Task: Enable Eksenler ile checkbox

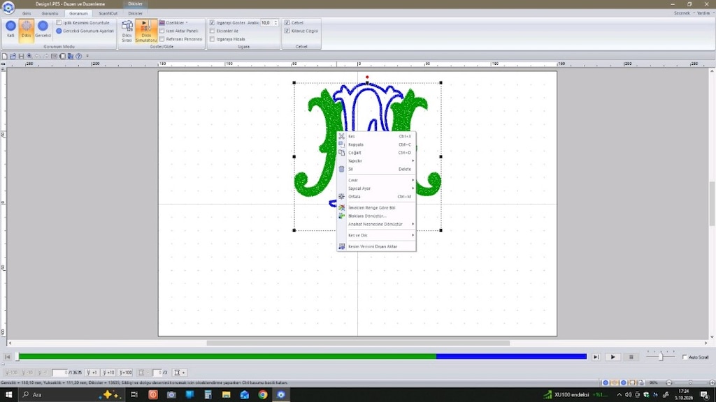Action: point(212,31)
